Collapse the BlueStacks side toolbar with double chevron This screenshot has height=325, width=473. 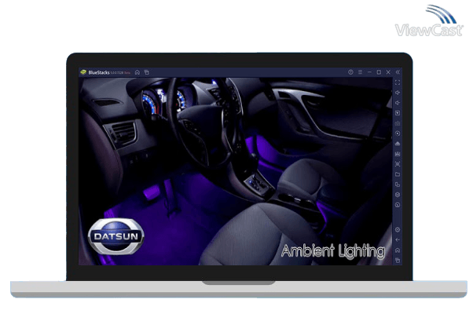[x=398, y=72]
